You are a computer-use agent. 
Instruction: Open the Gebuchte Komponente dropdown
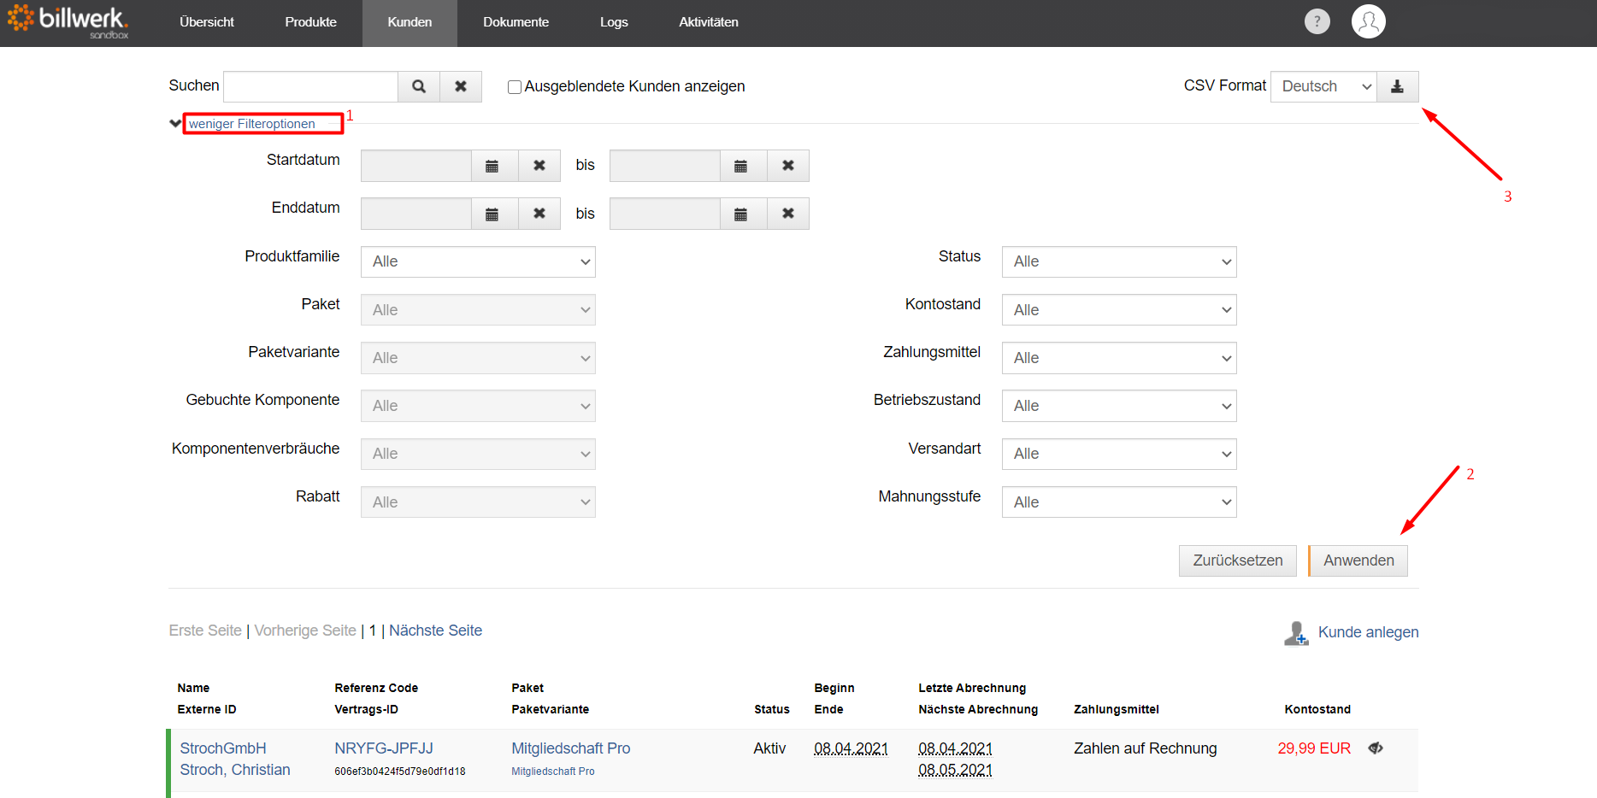point(478,406)
